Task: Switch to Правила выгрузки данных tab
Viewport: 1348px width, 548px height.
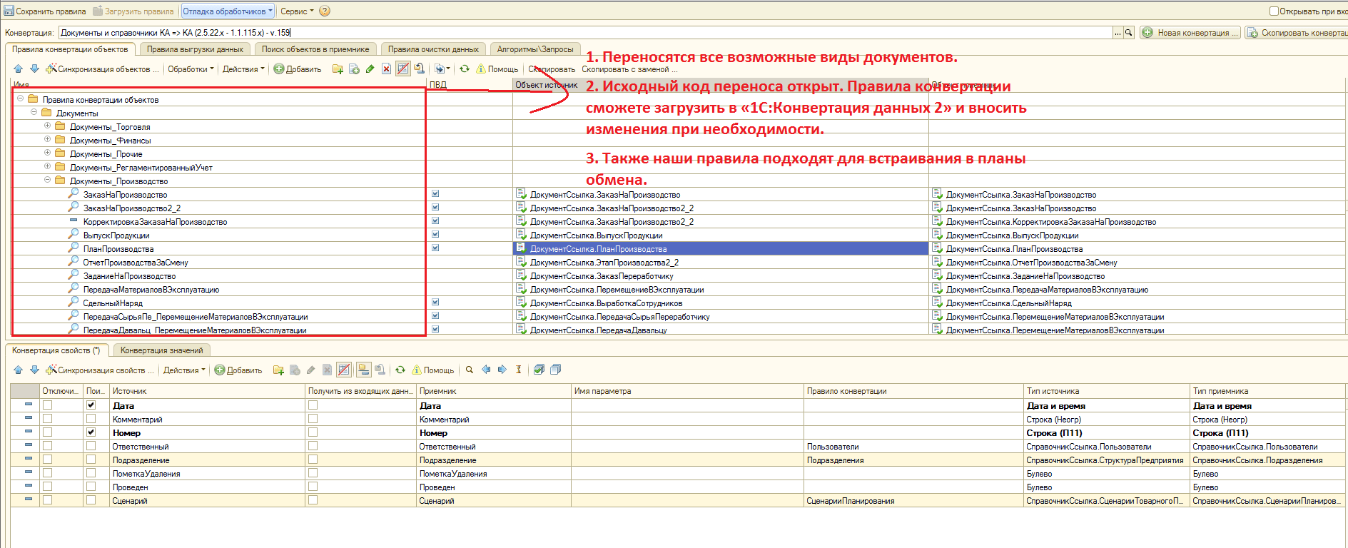Action: pos(195,49)
